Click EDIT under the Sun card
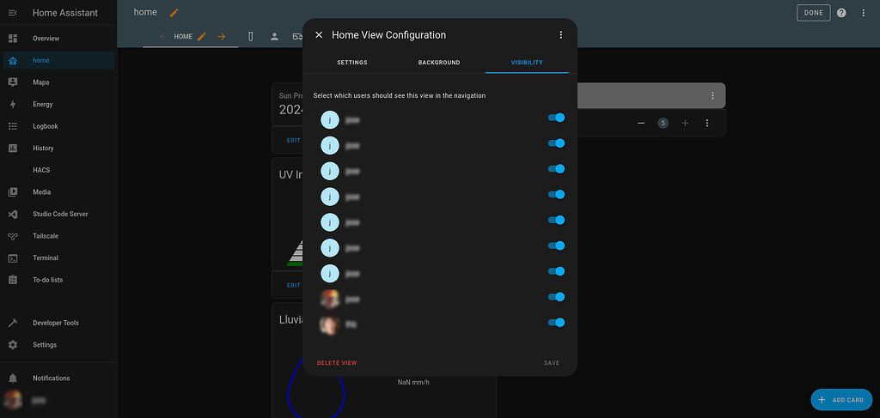 294,141
